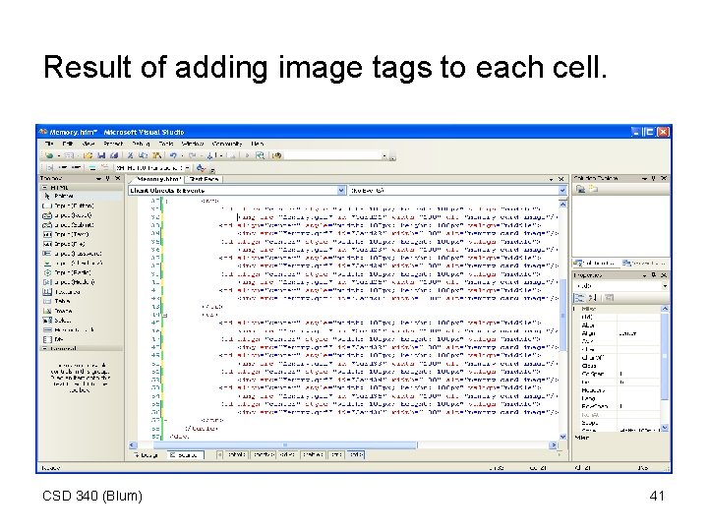
Task: Click the validation icon after the schema dropdown
Action: click(x=201, y=168)
